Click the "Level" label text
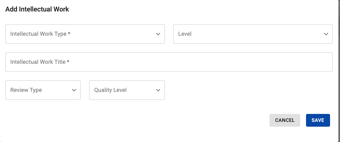The width and height of the screenshot is (340, 142). (185, 34)
